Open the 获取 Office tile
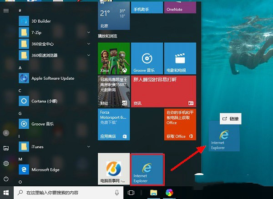This screenshot has width=273, height=199. point(180,124)
